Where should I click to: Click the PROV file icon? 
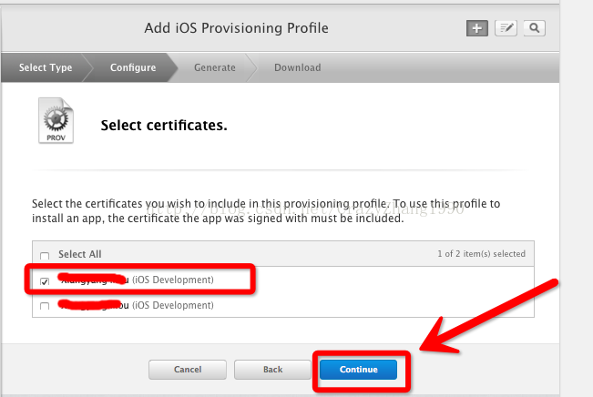(55, 124)
